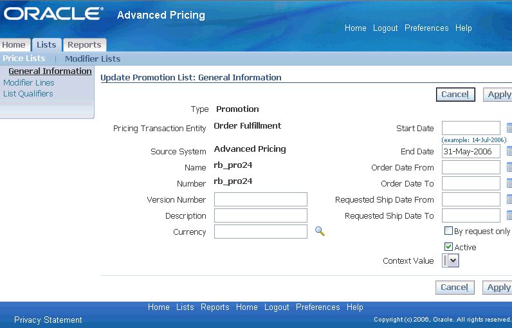
Task: Click the Description input field
Action: click(x=261, y=215)
